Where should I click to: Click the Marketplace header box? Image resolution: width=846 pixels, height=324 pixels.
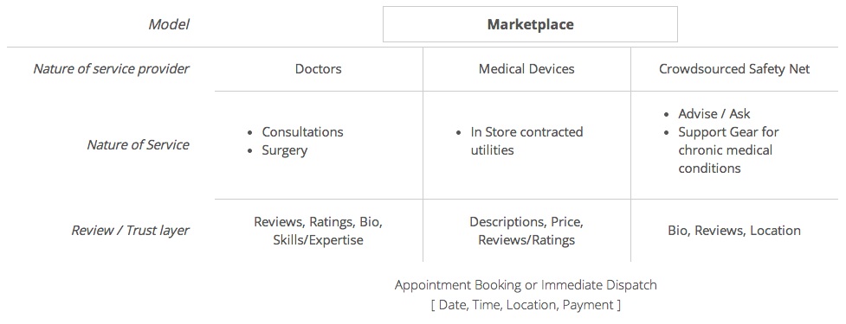coord(530,24)
